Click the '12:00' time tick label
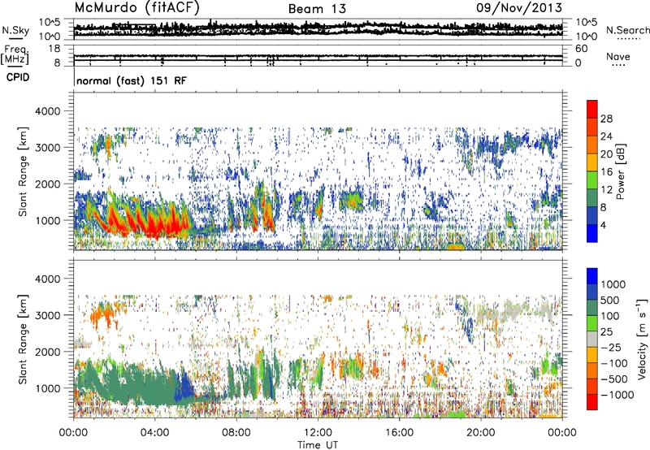 [318, 433]
